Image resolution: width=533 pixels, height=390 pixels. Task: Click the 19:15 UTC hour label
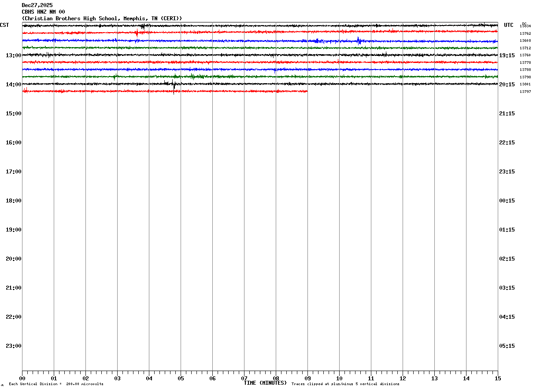click(507, 55)
